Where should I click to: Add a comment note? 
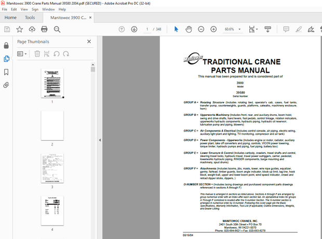286,30
